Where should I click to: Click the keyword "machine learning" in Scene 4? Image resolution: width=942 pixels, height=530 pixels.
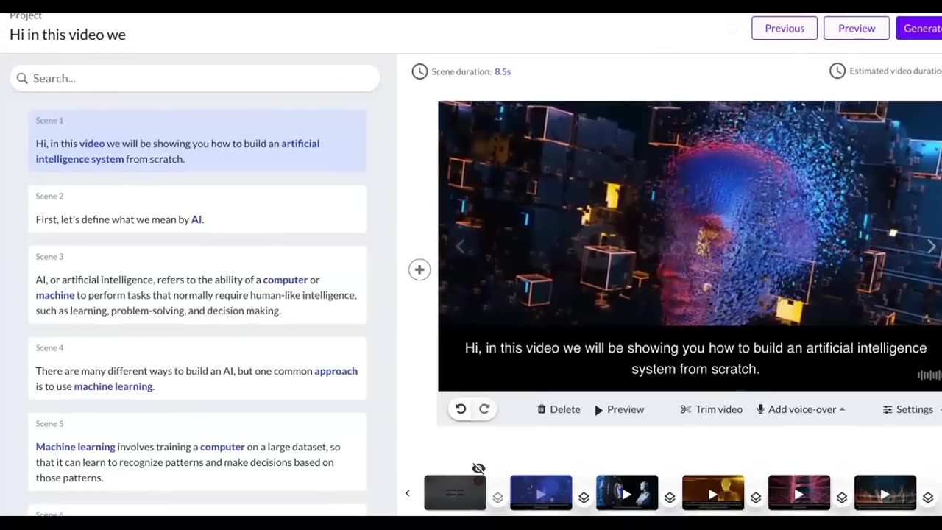click(x=113, y=386)
